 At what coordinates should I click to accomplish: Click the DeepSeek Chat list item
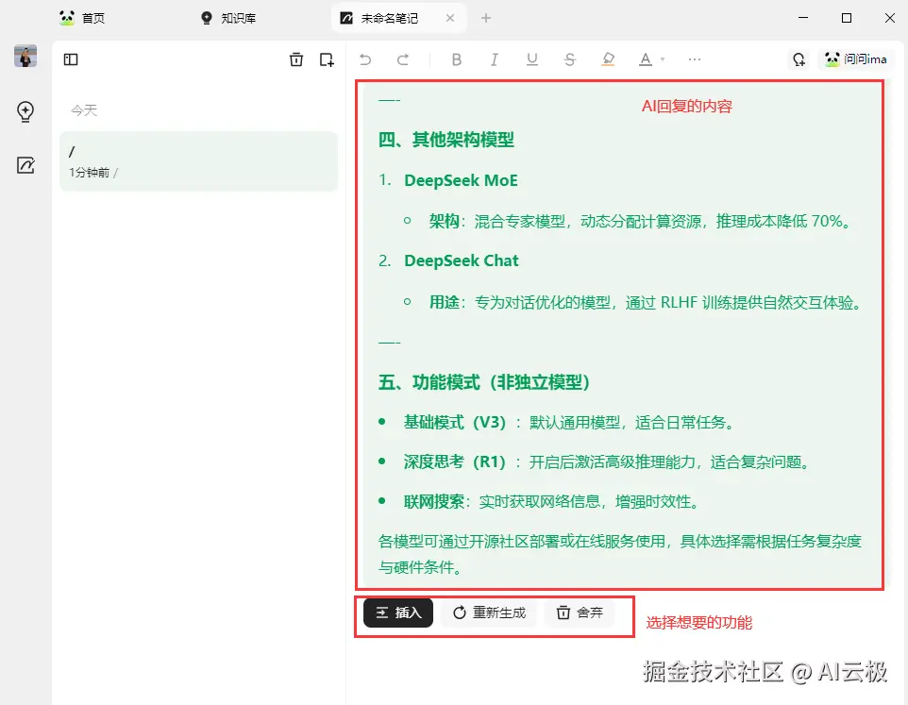[461, 261]
